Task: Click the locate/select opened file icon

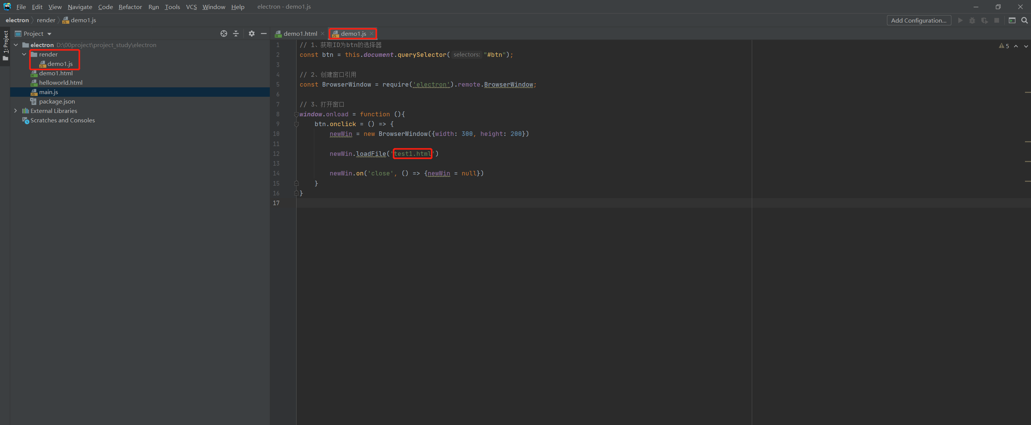Action: point(224,34)
